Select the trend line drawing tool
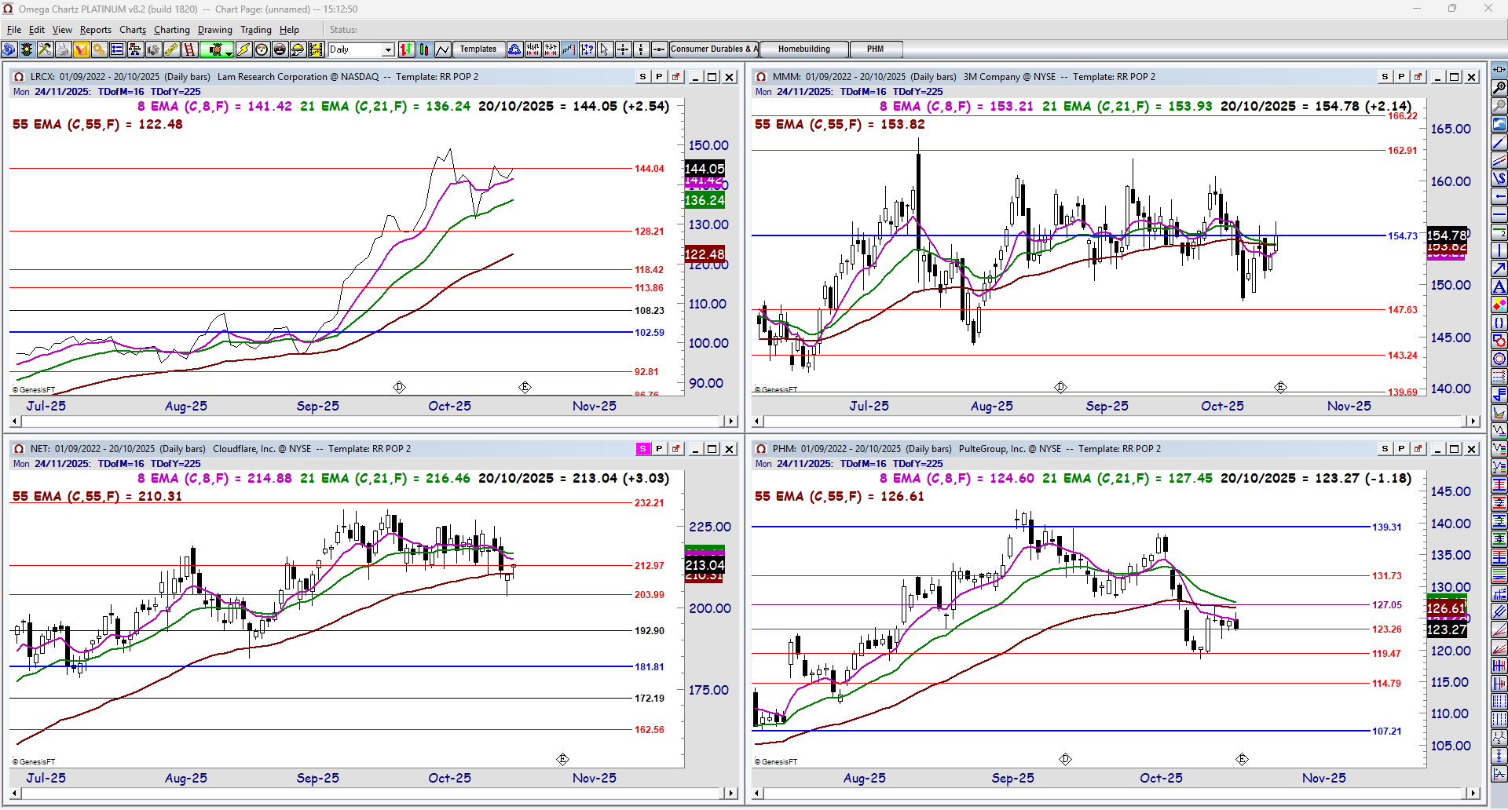The height and width of the screenshot is (810, 1508). [1499, 142]
